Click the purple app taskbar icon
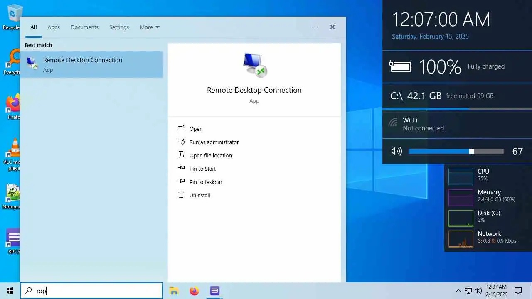 (x=214, y=291)
